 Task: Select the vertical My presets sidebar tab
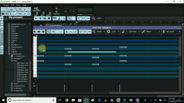[x=2, y=38]
